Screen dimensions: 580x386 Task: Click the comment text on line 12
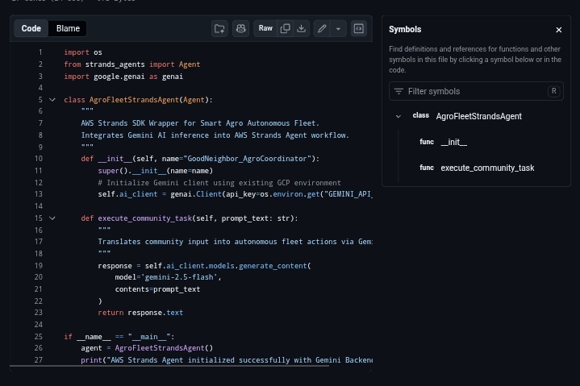(219, 183)
